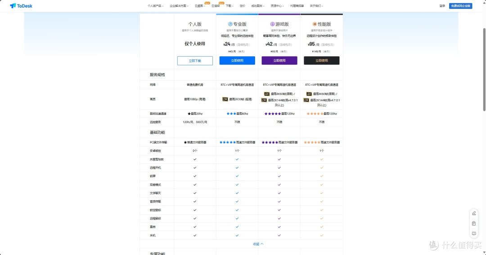Expand the 成功案例 dropdown
Screen dimensions: 486x255
(257, 6)
